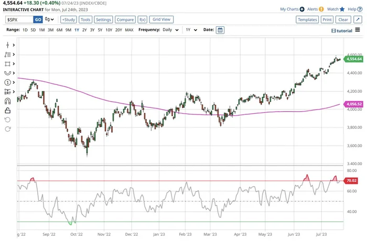Expand the line drawing tools flyout
This screenshot has height=242, width=367.
pyautogui.click(x=13, y=45)
